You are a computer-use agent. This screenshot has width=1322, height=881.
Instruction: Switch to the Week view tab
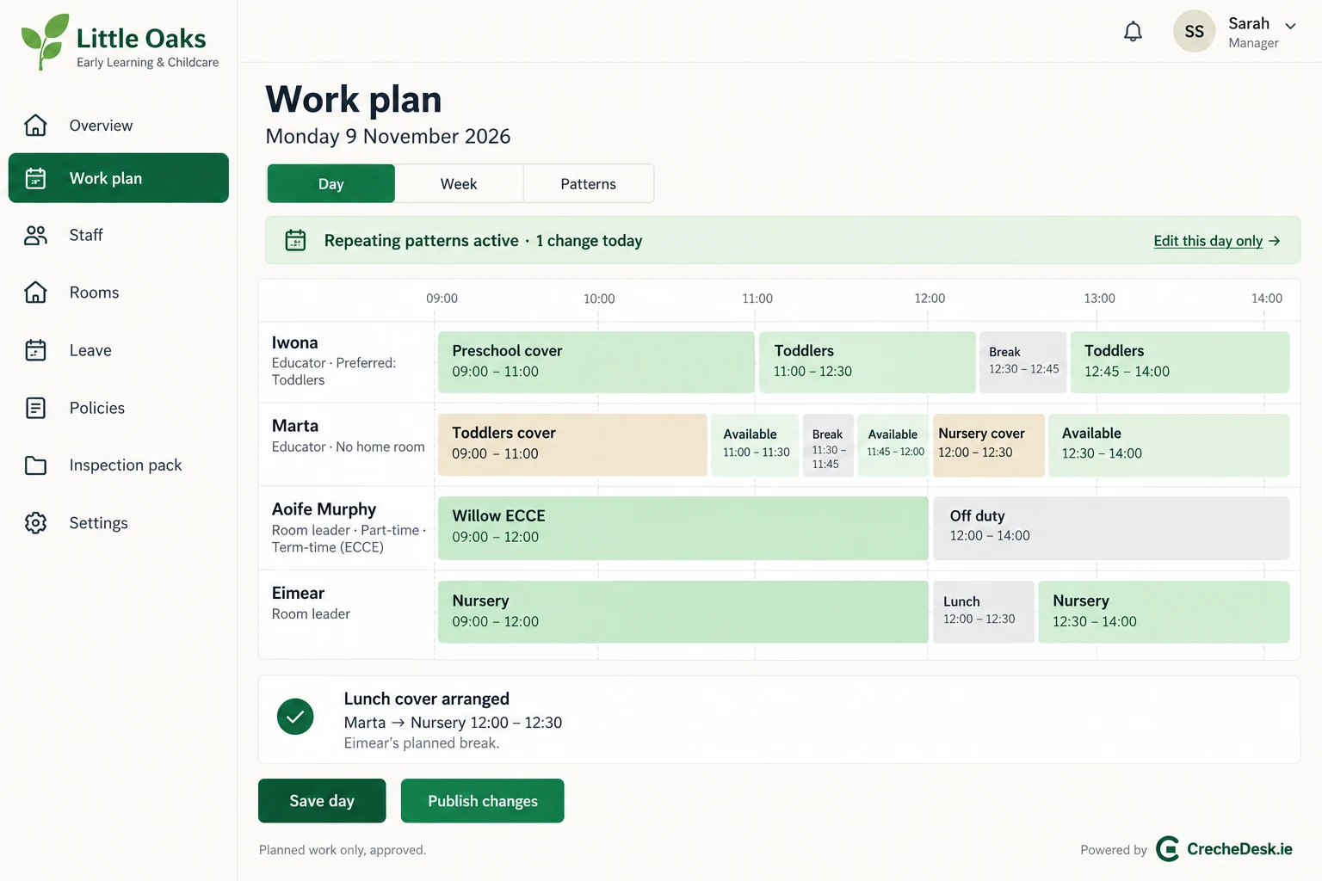click(x=459, y=183)
